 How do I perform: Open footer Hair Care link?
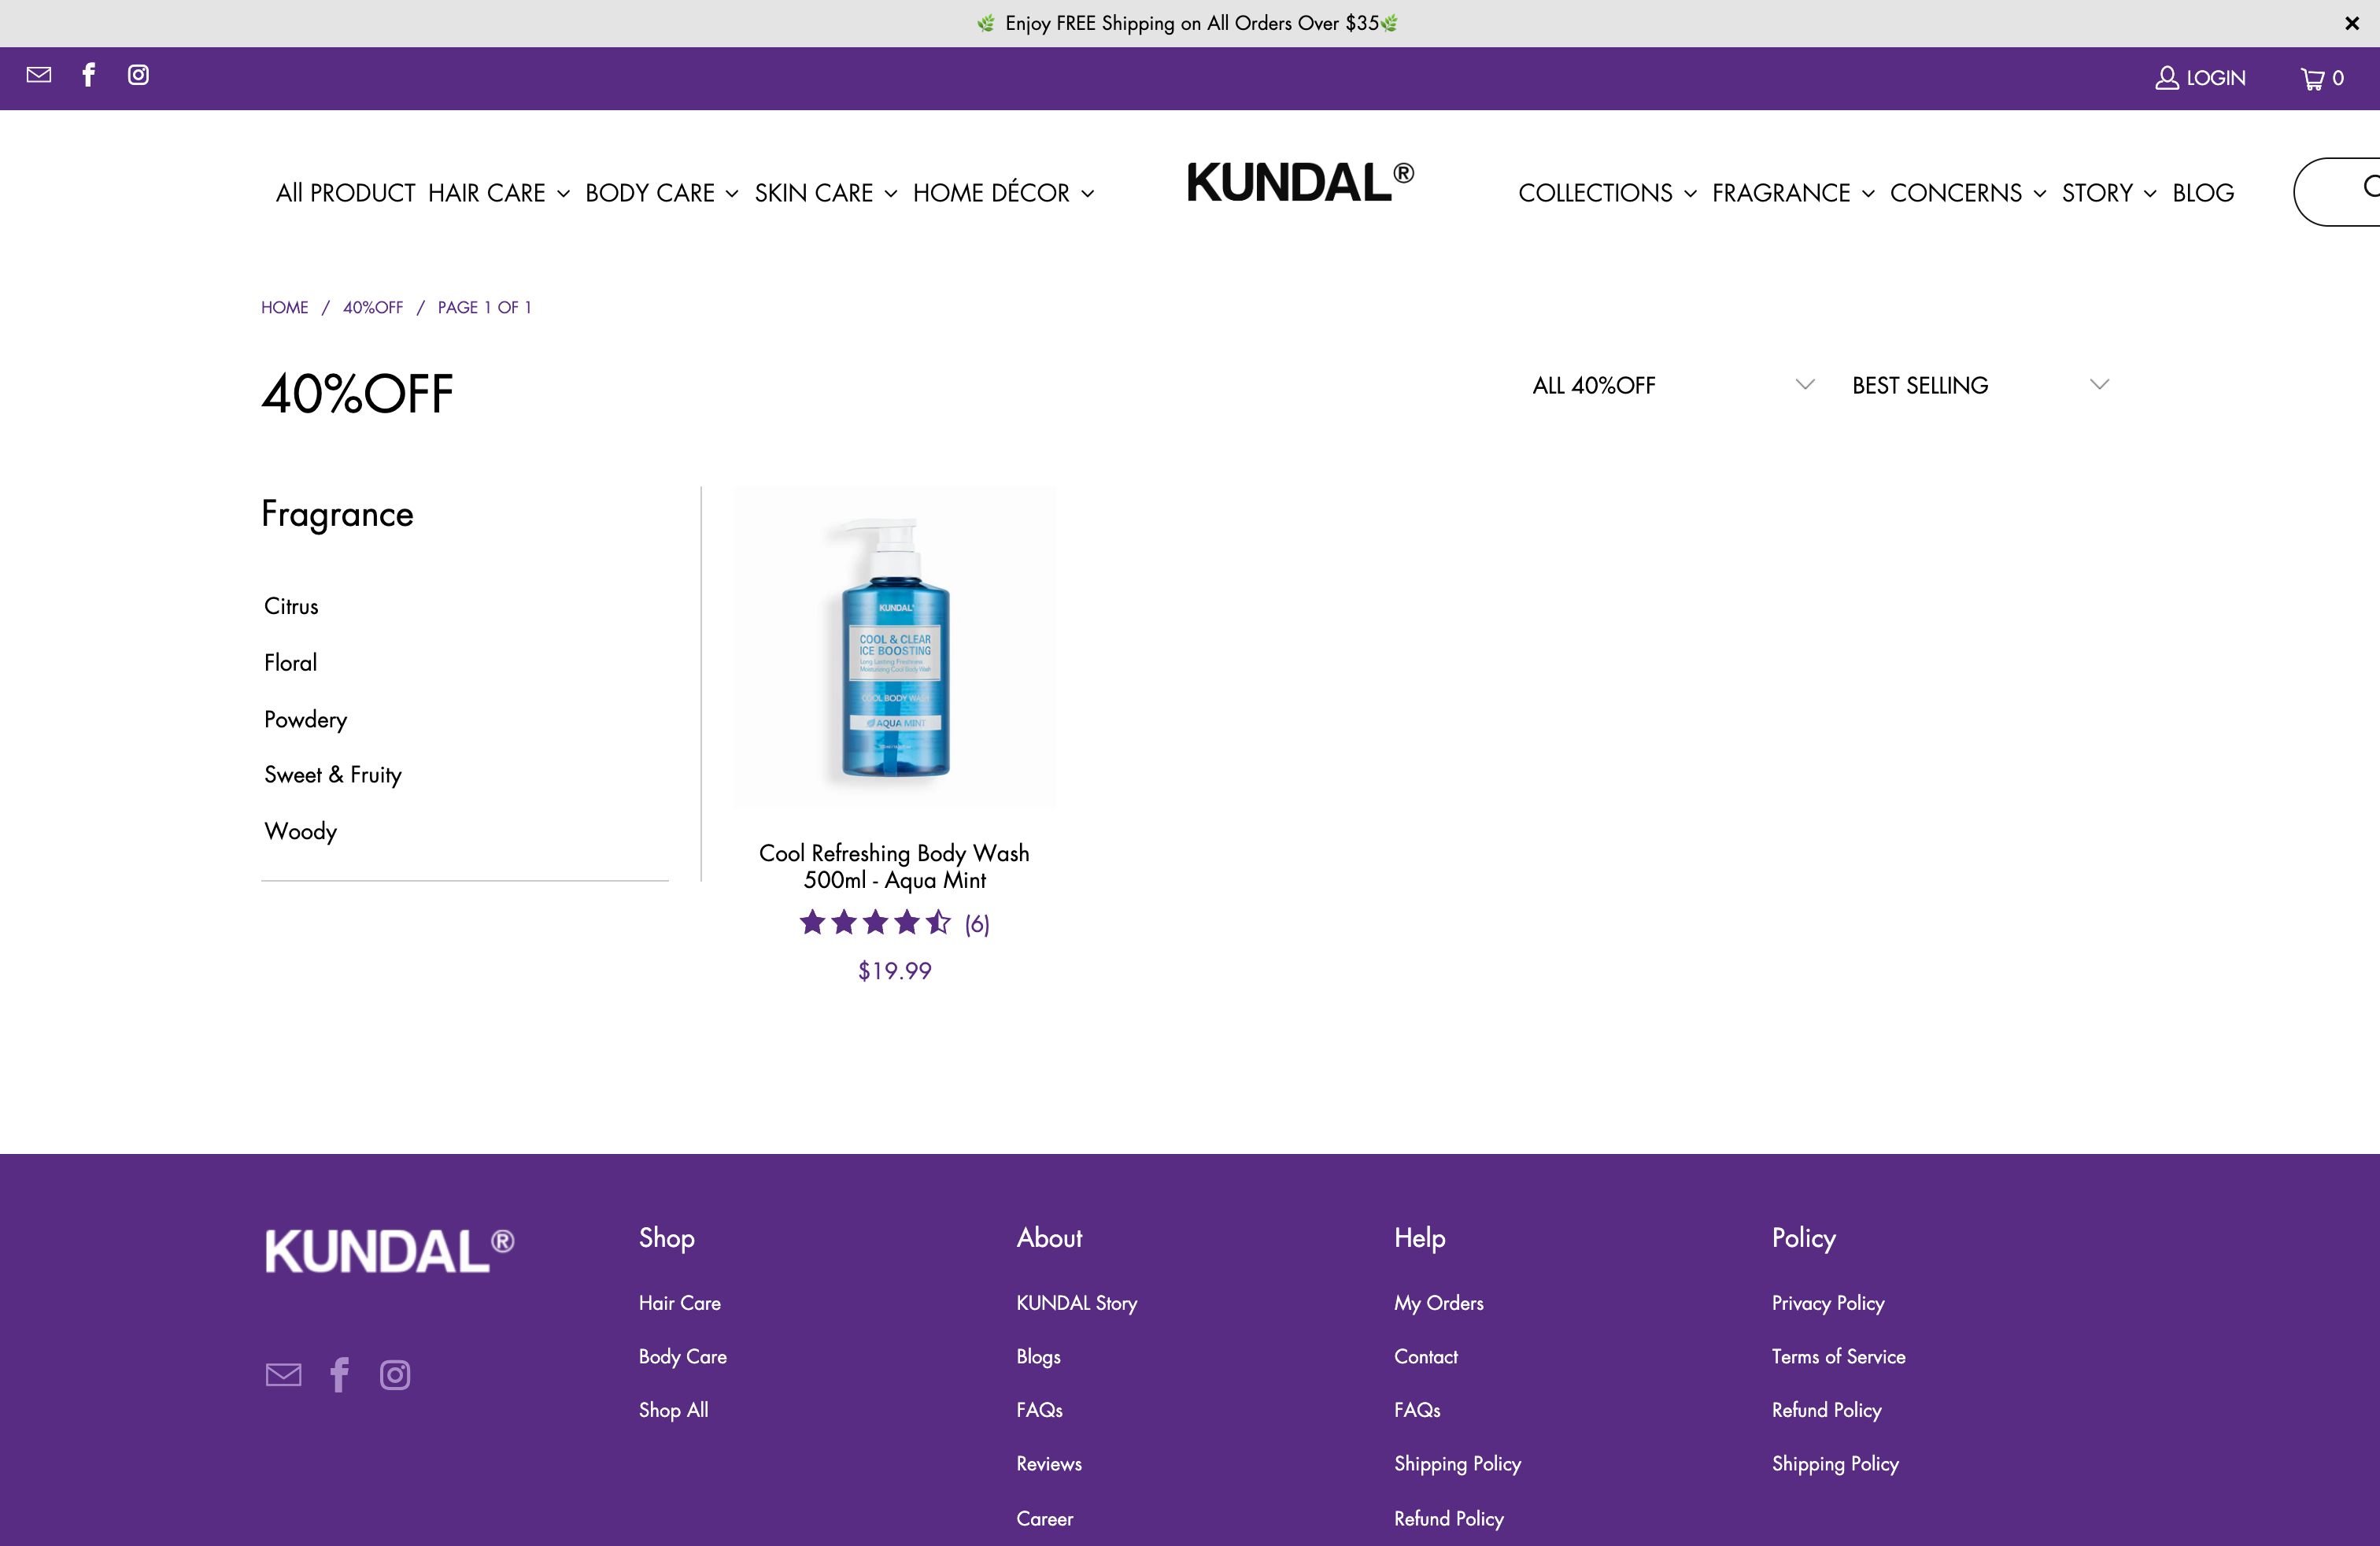680,1303
